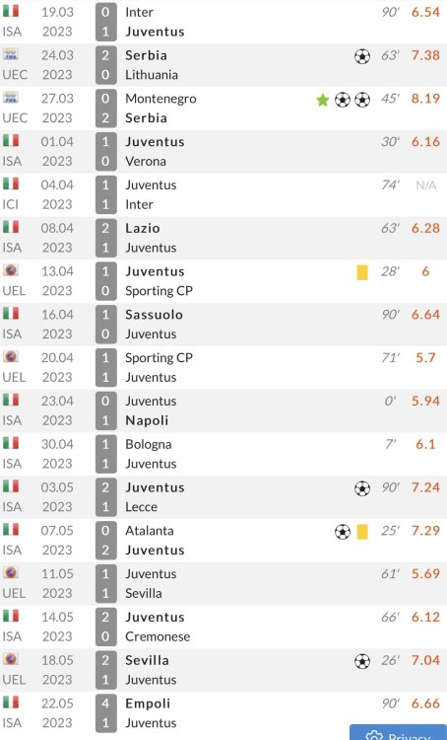Click the 8.19 rating for Montenegro vs Serbia

tap(425, 99)
